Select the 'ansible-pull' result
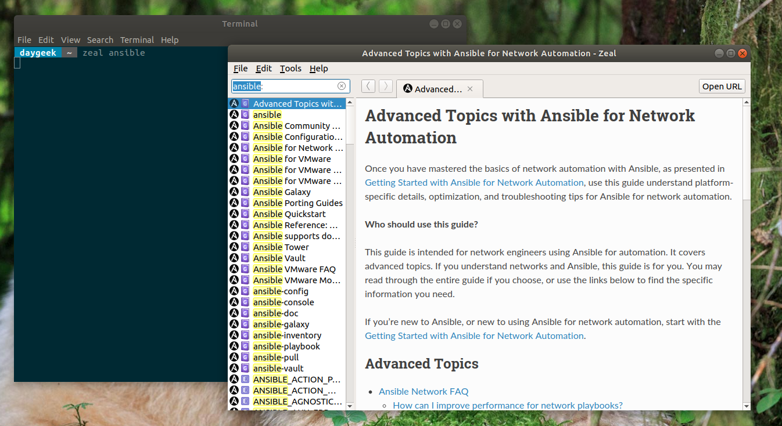The height and width of the screenshot is (426, 782). click(x=287, y=357)
